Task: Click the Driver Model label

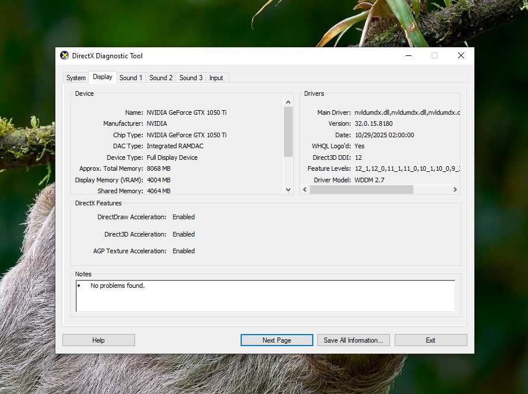Action: coord(332,180)
